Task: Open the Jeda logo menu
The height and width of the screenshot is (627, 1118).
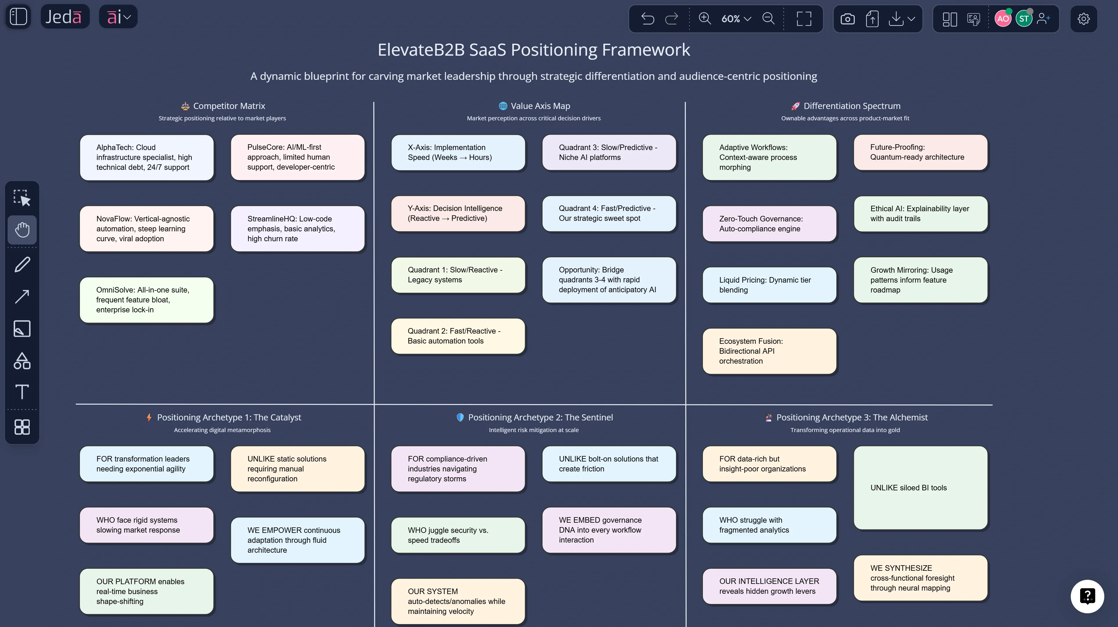Action: [65, 16]
